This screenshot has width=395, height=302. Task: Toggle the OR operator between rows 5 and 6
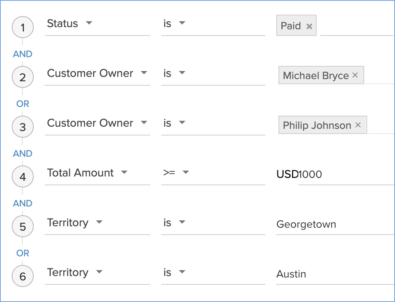(23, 253)
